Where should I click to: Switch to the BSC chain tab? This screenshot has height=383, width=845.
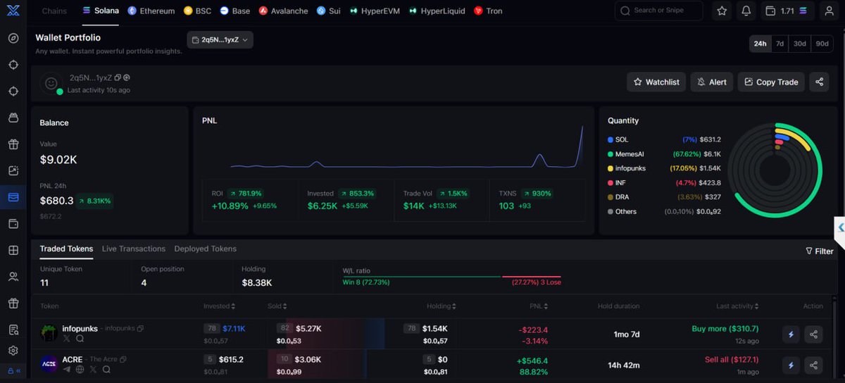coord(197,11)
